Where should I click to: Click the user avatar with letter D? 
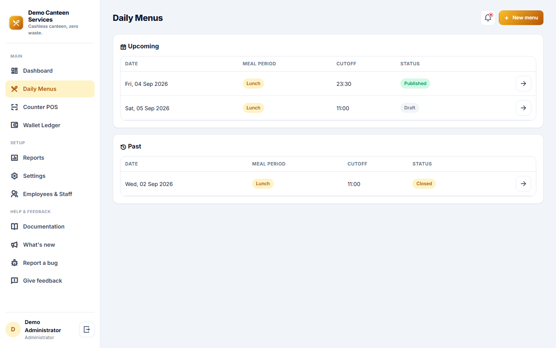(x=13, y=329)
